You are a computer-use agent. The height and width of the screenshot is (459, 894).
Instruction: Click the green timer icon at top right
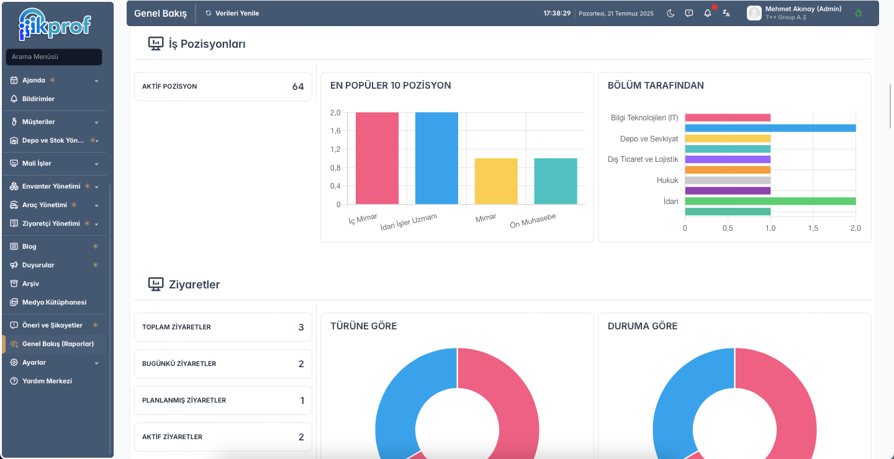859,13
